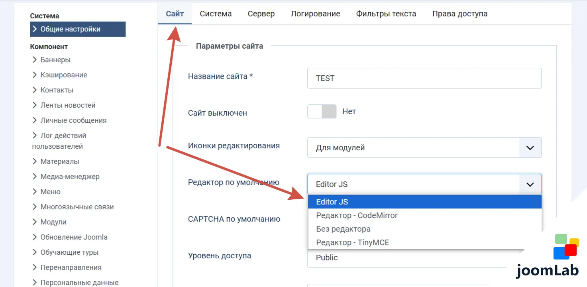Choose Редактор - CodeMirror option
The height and width of the screenshot is (287, 587).
click(x=425, y=215)
